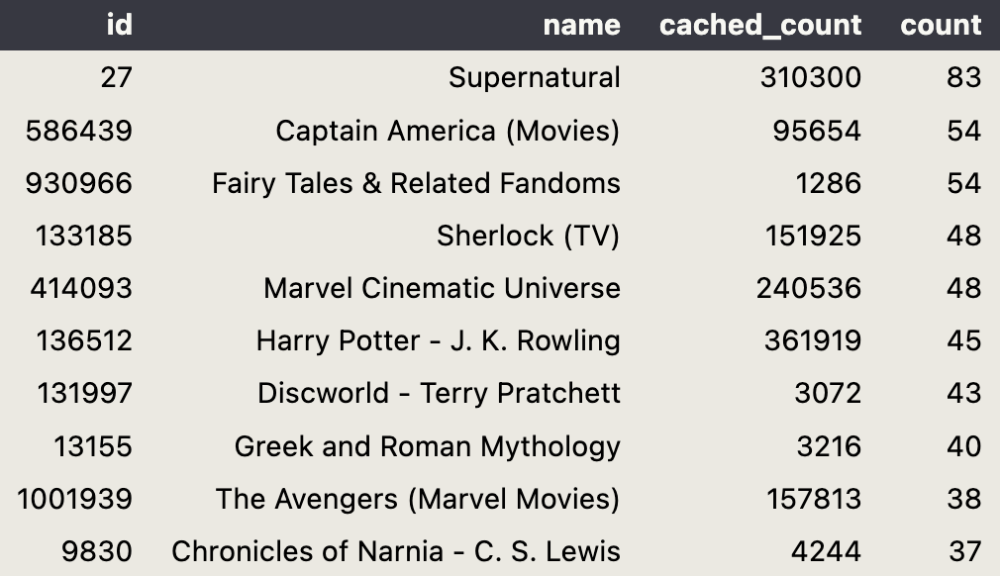
Task: Click the name column header
Action: 581,25
